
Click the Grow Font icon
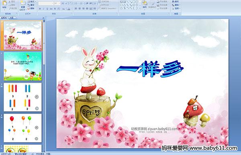(63, 3)
